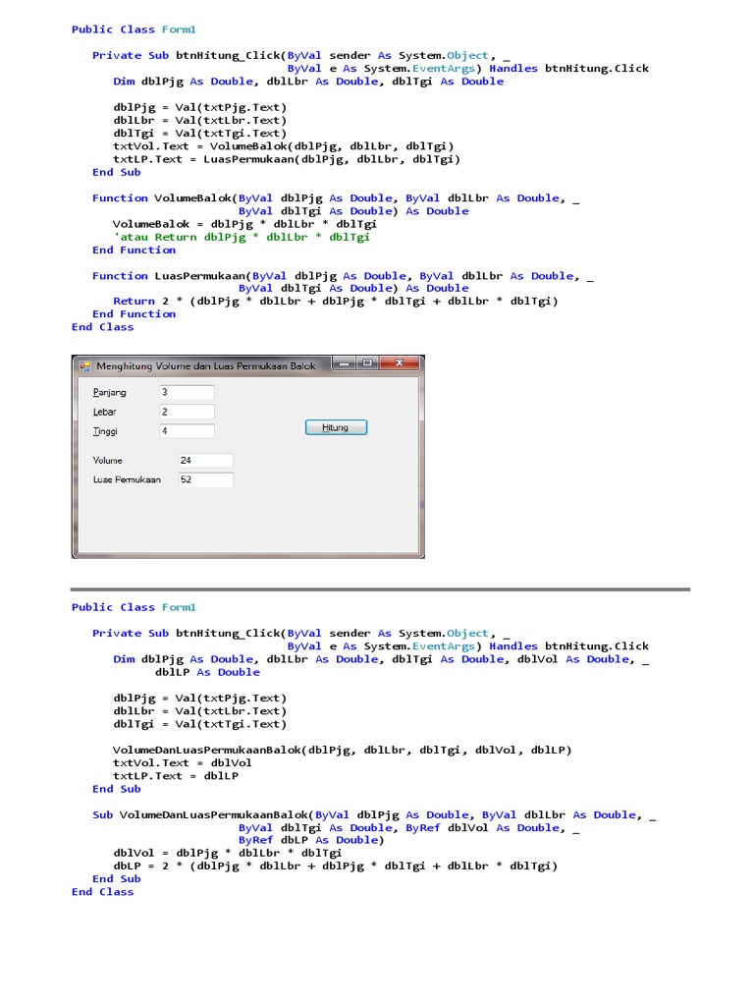Image resolution: width=754 pixels, height=1006 pixels.
Task: Click the green comment line 'atau Return dblPjg
Action: [x=242, y=237]
